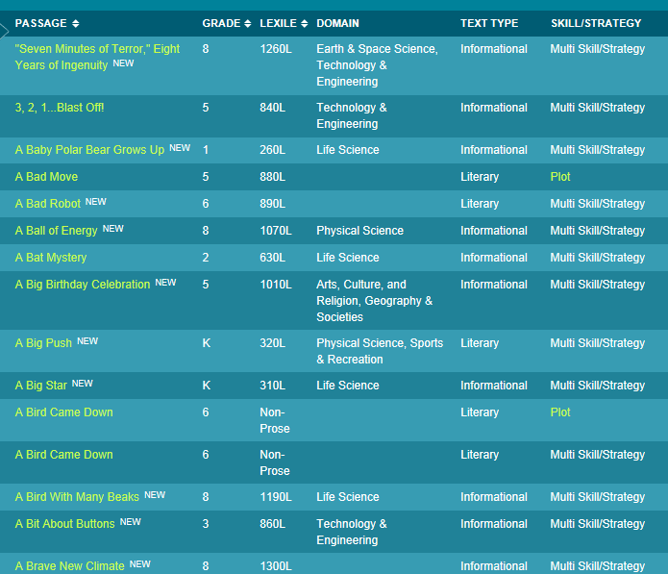
Task: Open the "A Bit About Buttons" passage
Action: (x=64, y=524)
